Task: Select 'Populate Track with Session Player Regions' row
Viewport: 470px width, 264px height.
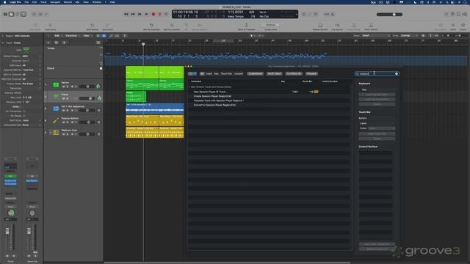Action: pyautogui.click(x=270, y=101)
